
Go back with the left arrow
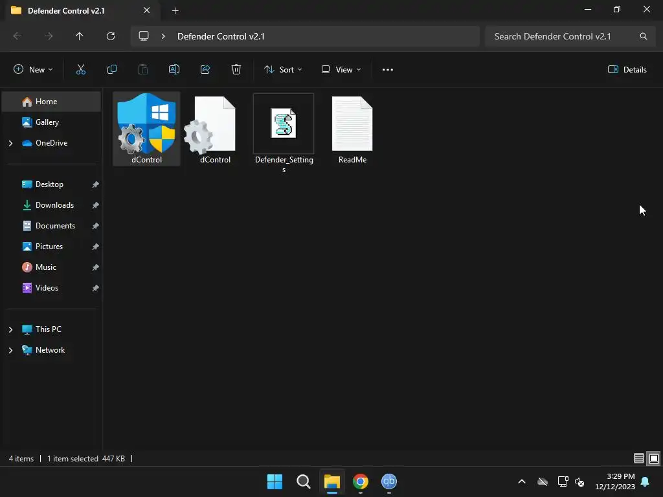click(17, 36)
